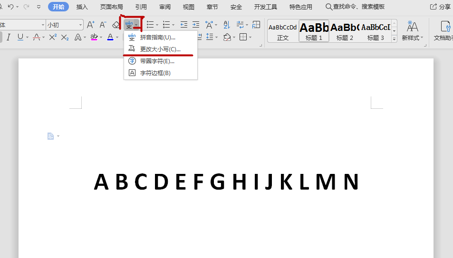The width and height of the screenshot is (453, 258).
Task: Apply the pink highlight color button
Action: point(94,37)
